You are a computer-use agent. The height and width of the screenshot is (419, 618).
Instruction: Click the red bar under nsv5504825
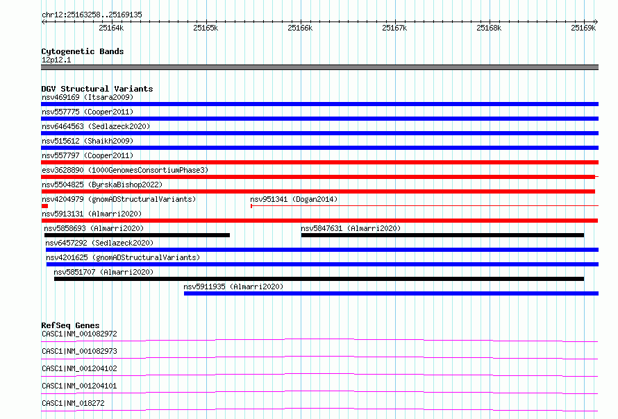coord(318,191)
